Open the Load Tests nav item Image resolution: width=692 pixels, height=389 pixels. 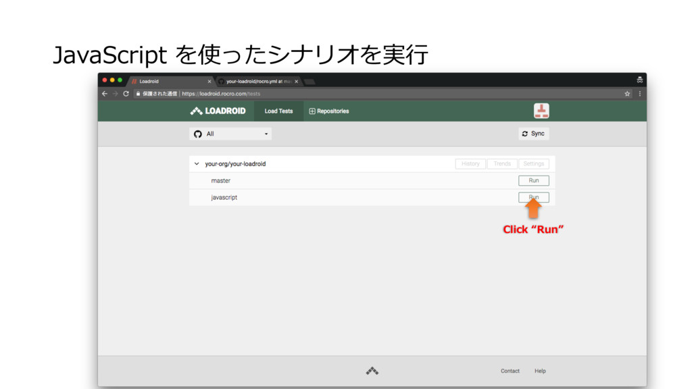tap(278, 111)
